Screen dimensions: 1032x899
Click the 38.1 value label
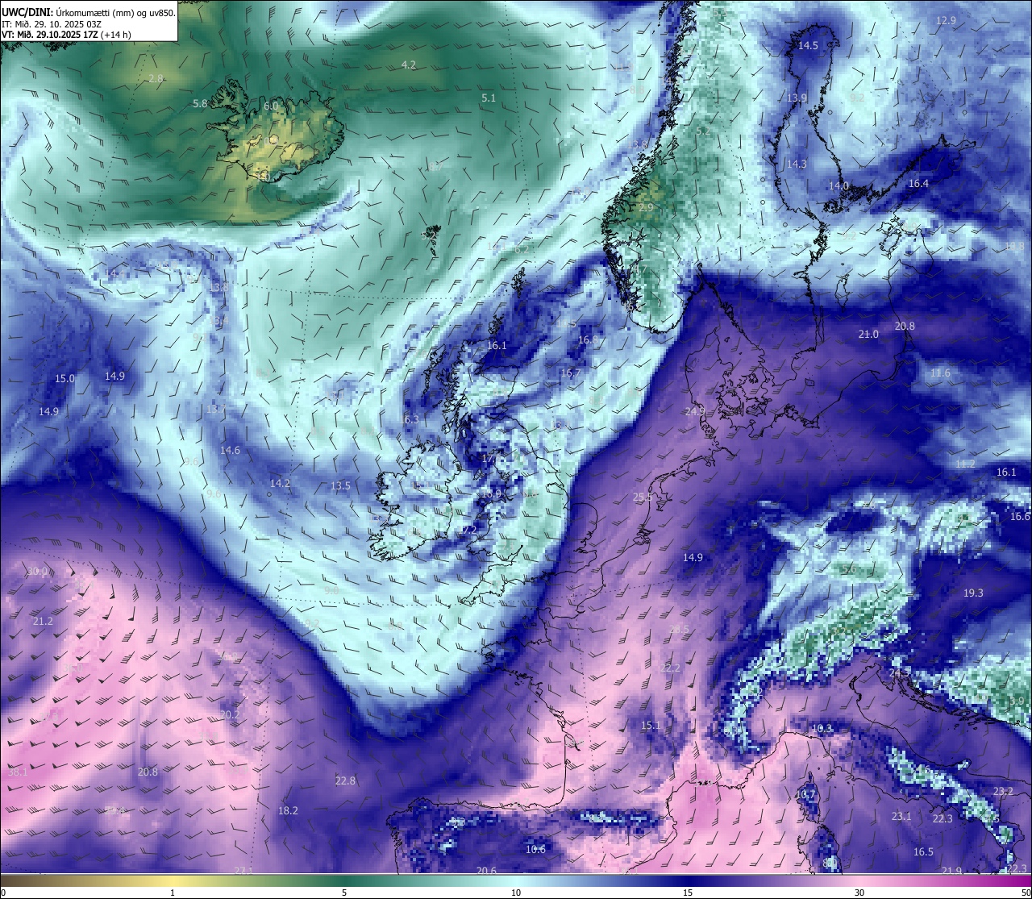pyautogui.click(x=18, y=772)
